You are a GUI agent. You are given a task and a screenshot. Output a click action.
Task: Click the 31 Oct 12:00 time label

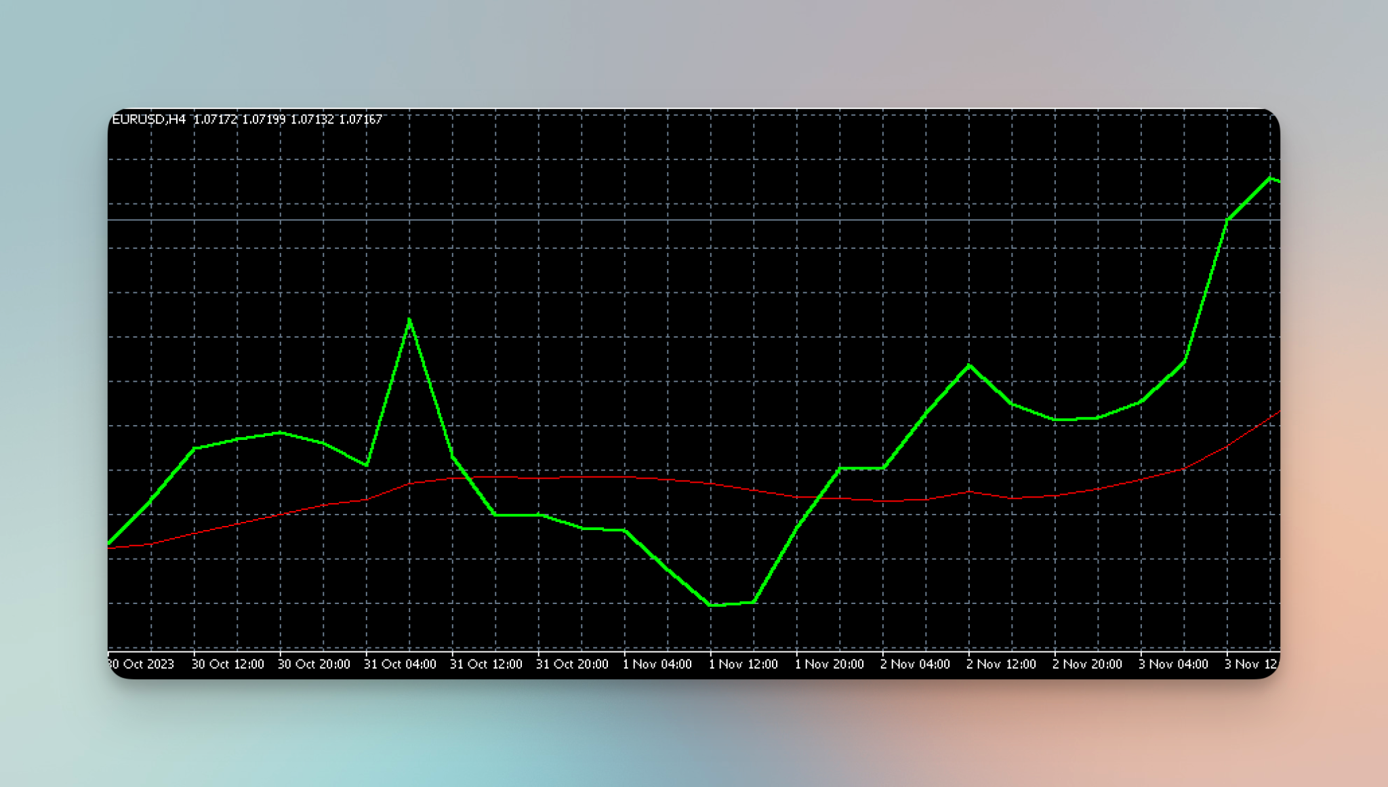[x=486, y=664]
